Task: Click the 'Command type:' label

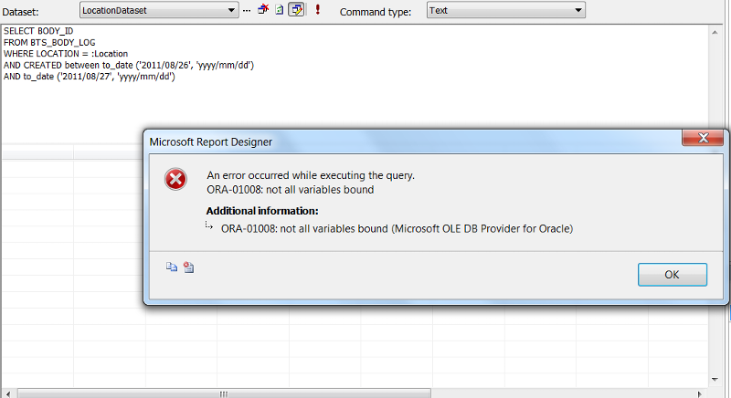Action: (376, 12)
